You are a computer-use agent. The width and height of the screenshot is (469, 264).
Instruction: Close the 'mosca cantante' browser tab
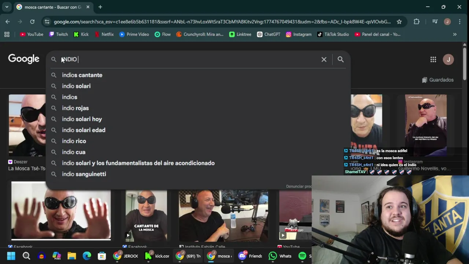tap(88, 7)
